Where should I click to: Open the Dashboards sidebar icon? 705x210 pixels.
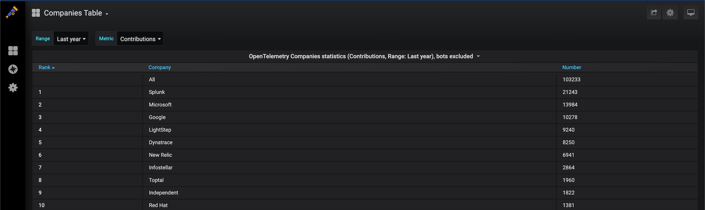[13, 51]
